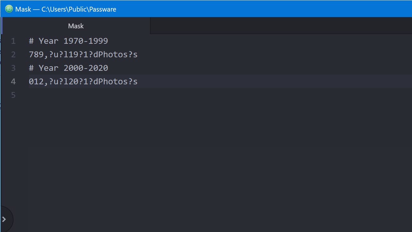Click the ?s token at the end of line 4
The width and height of the screenshot is (412, 232).
pyautogui.click(x=134, y=81)
